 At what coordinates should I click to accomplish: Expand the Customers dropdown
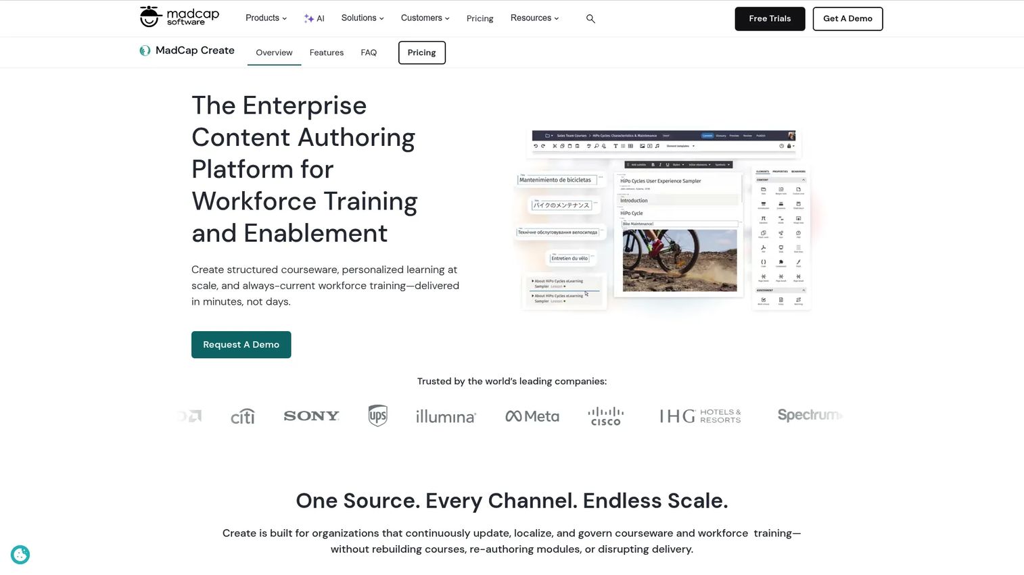[425, 18]
